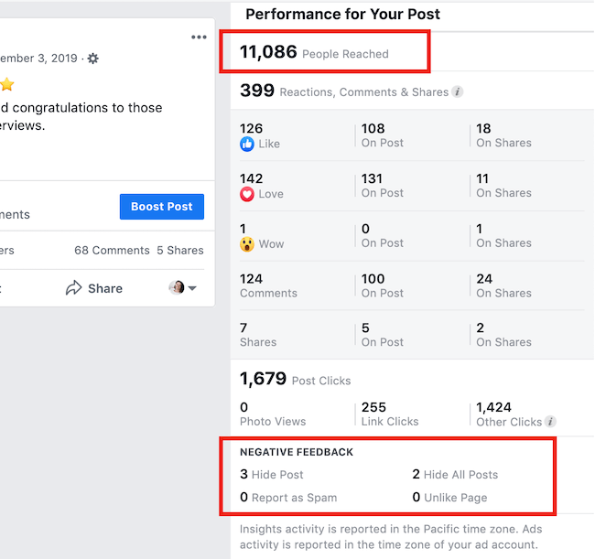Click the 255 Link Clicks metric
The height and width of the screenshot is (559, 595).
tap(389, 414)
